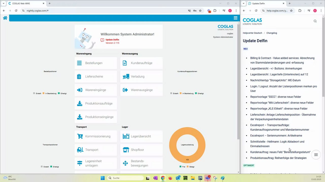This screenshot has width=325, height=182.
Task: Open Wareneingänge tile
Action: click(x=96, y=90)
